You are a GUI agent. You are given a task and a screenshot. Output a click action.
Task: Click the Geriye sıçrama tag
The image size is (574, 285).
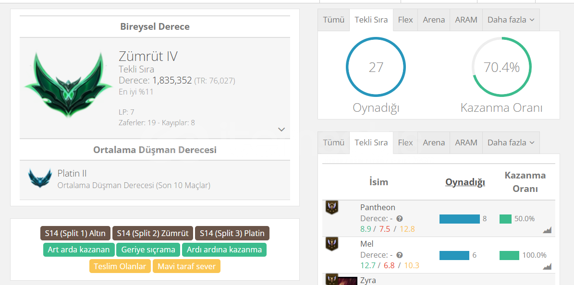pyautogui.click(x=148, y=250)
